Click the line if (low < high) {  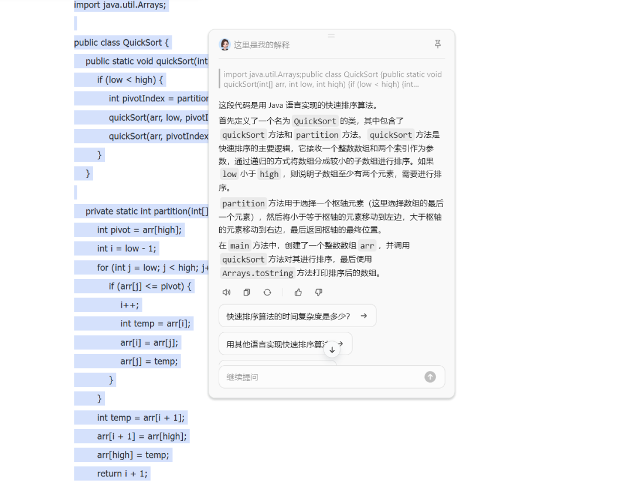pyautogui.click(x=130, y=80)
